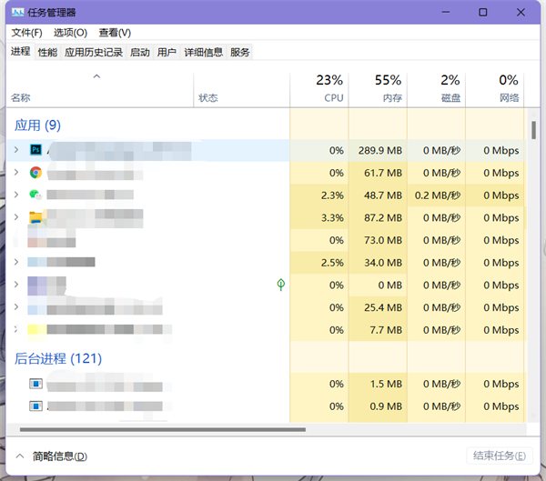Click the 48.7 MB memory cell
Viewport: 546px width, 481px height.
point(378,195)
